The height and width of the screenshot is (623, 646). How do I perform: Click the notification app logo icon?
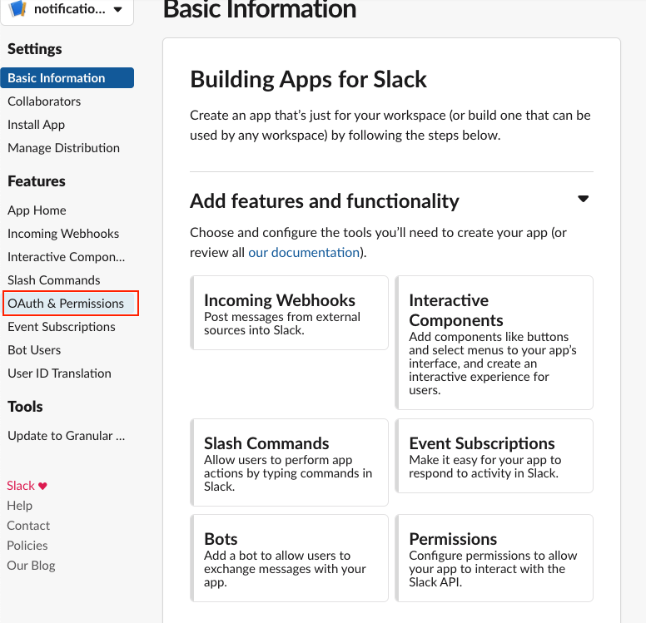tap(17, 8)
